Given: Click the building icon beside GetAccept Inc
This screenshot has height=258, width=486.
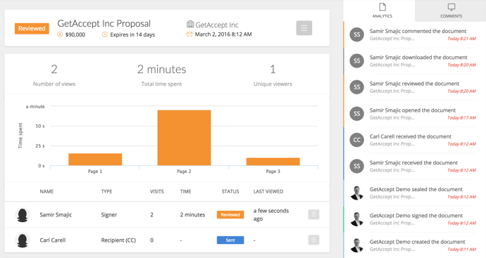Looking at the screenshot, I should coord(190,25).
